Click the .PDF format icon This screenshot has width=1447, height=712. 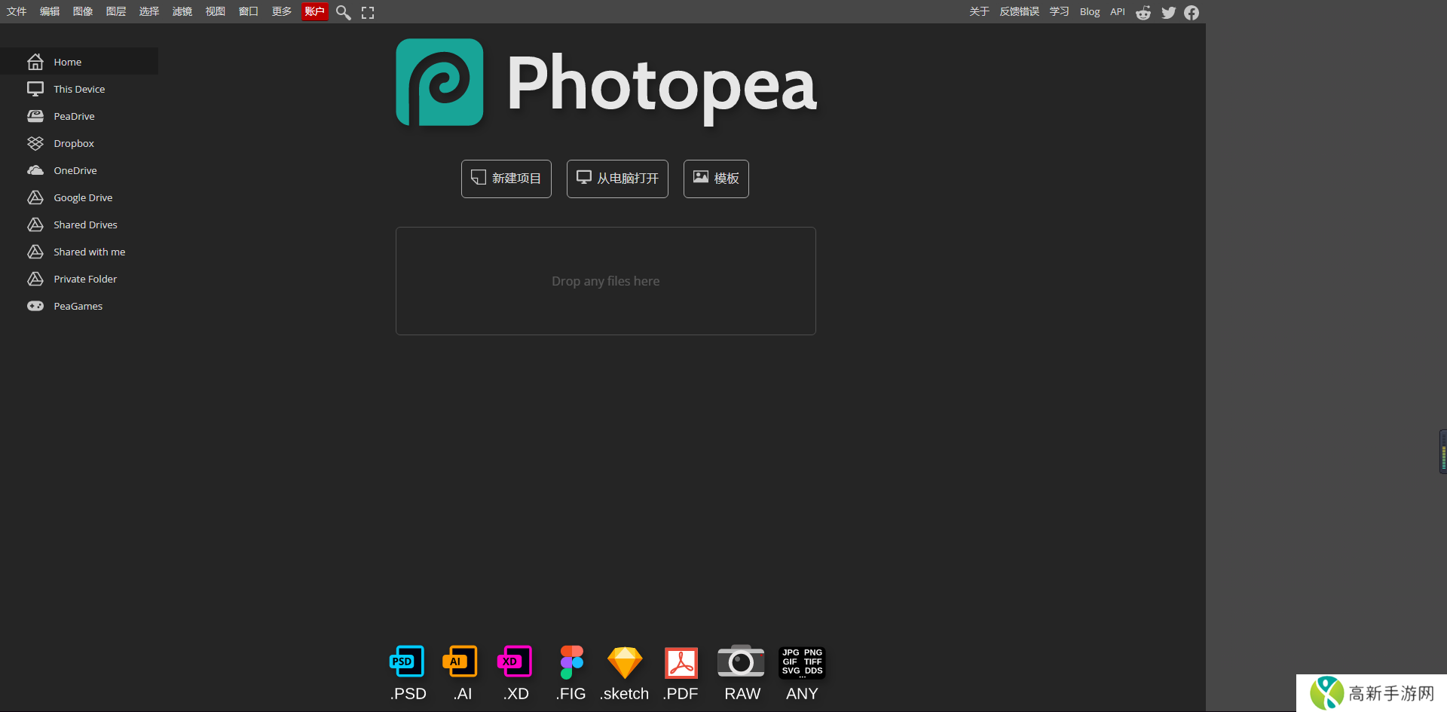(x=681, y=662)
